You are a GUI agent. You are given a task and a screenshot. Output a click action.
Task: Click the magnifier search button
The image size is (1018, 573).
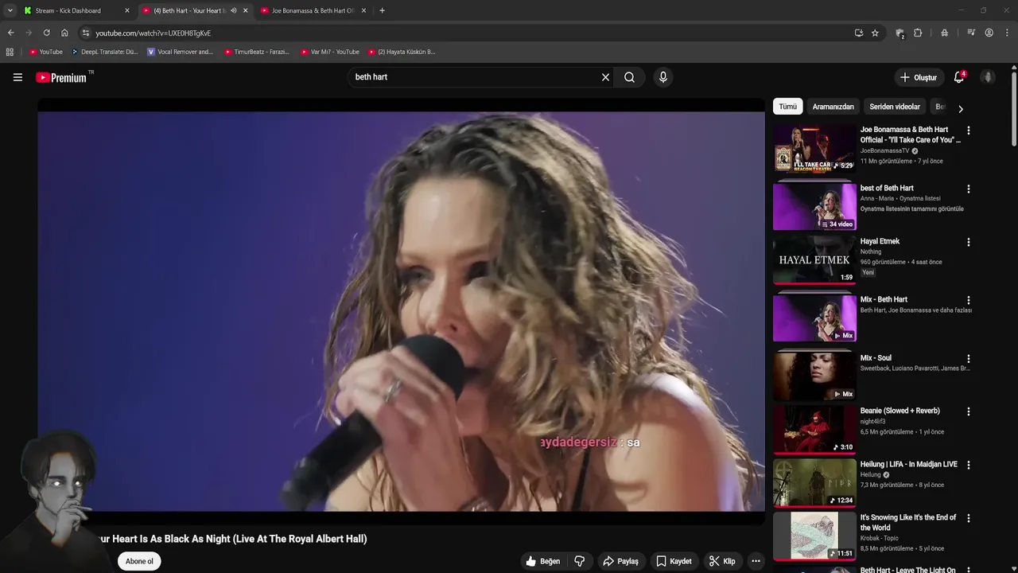coord(629,77)
